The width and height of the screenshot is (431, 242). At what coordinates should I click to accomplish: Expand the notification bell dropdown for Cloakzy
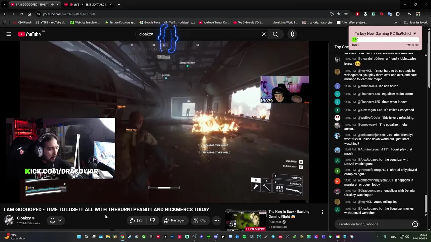click(x=56, y=220)
